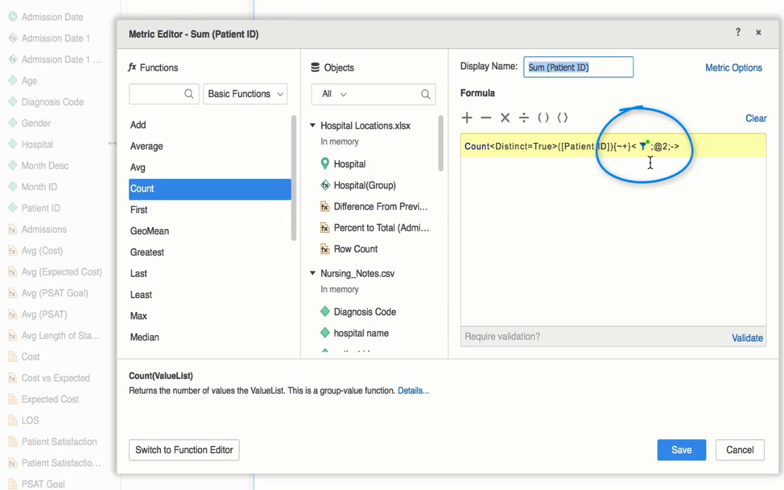Insert the minus operator in the formula
This screenshot has width=784, height=490.
486,118
